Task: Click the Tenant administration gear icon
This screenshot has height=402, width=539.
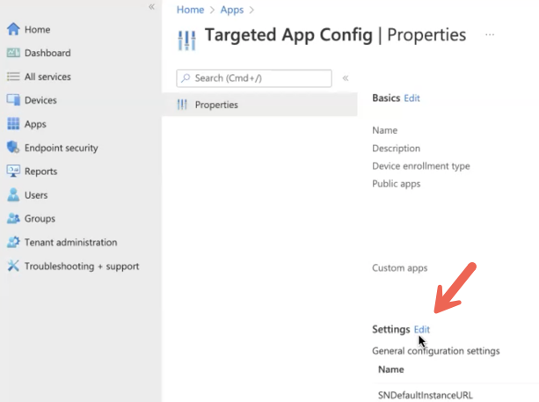Action: coord(13,242)
